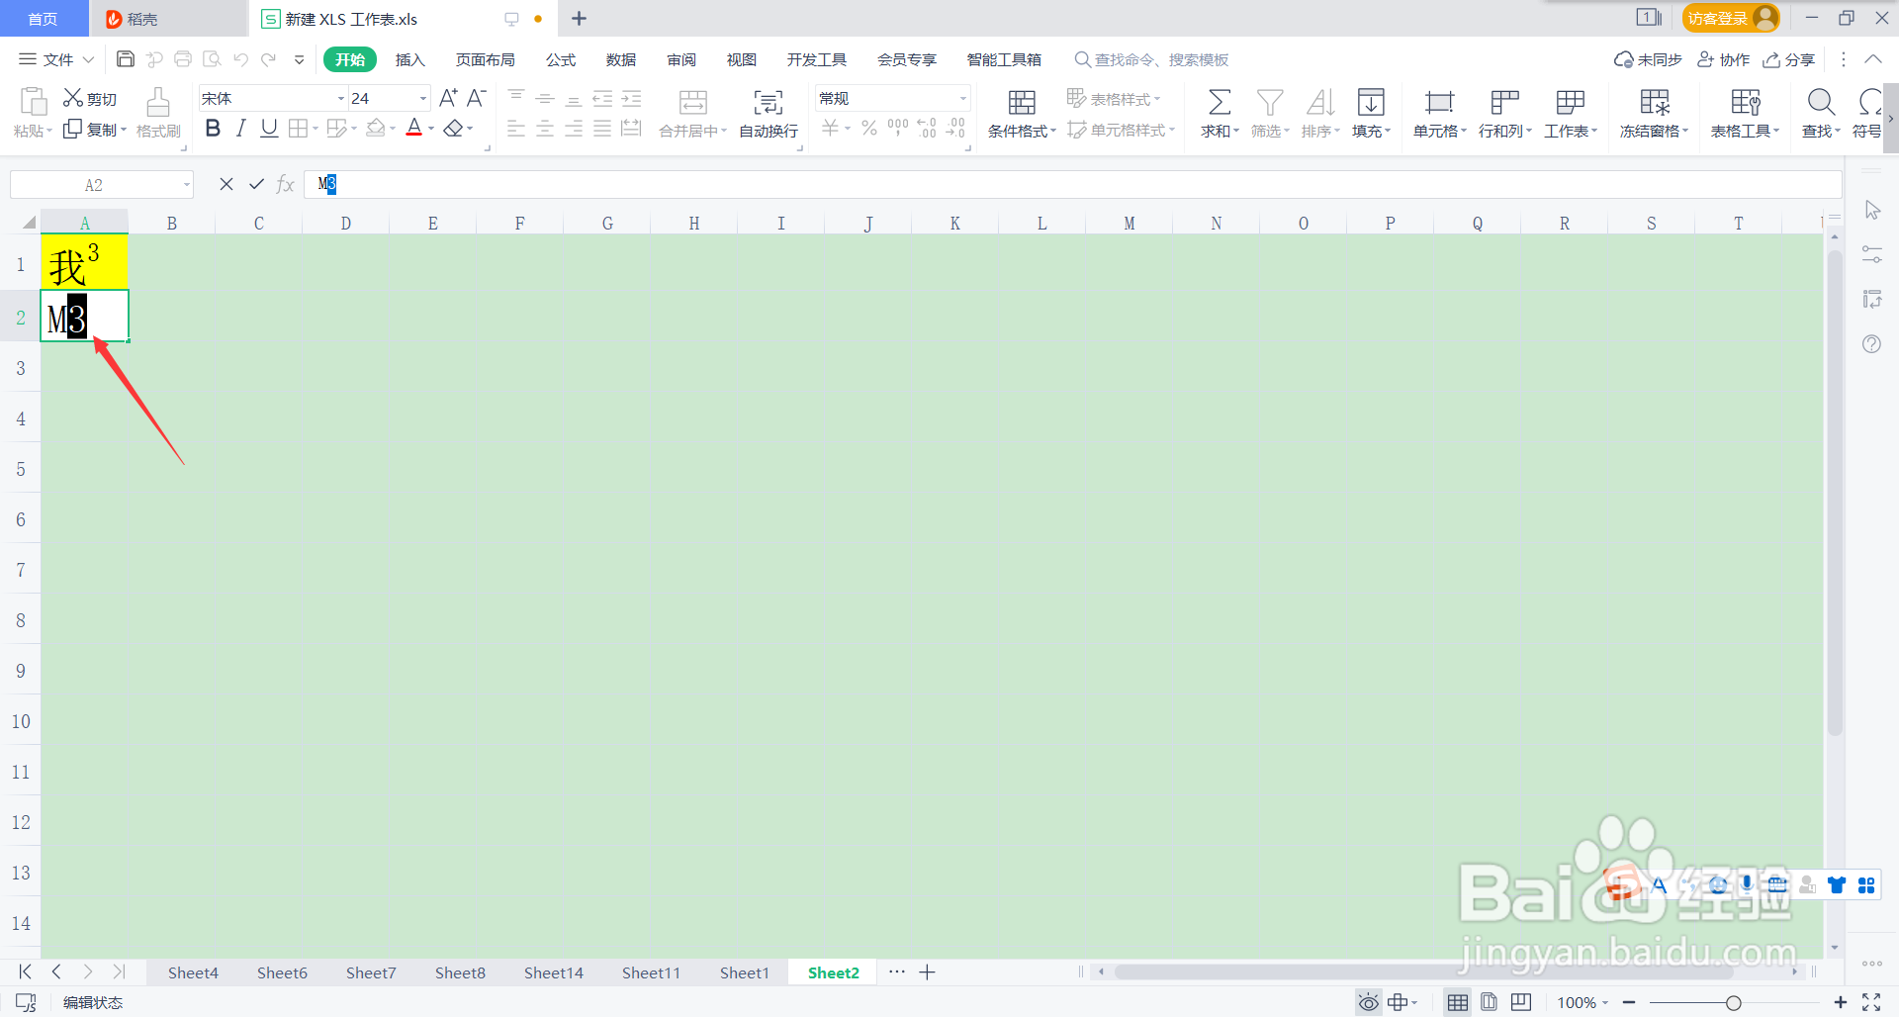Click the zoom slider handle
1899x1017 pixels.
coord(1734,1003)
